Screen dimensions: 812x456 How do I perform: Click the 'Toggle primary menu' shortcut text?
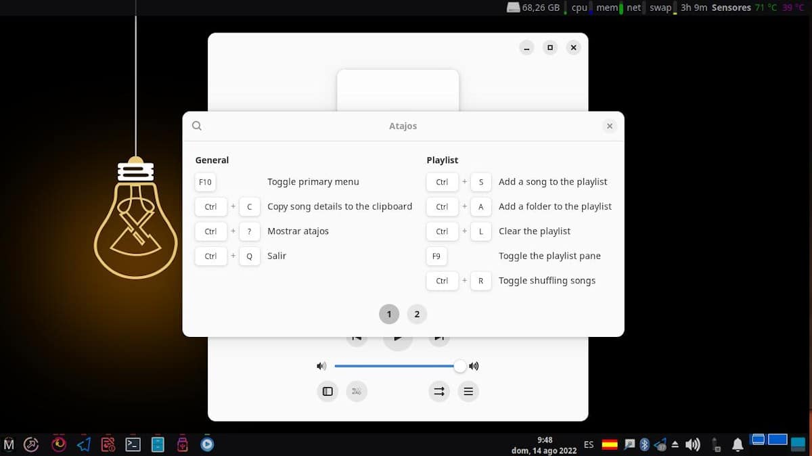(x=313, y=182)
